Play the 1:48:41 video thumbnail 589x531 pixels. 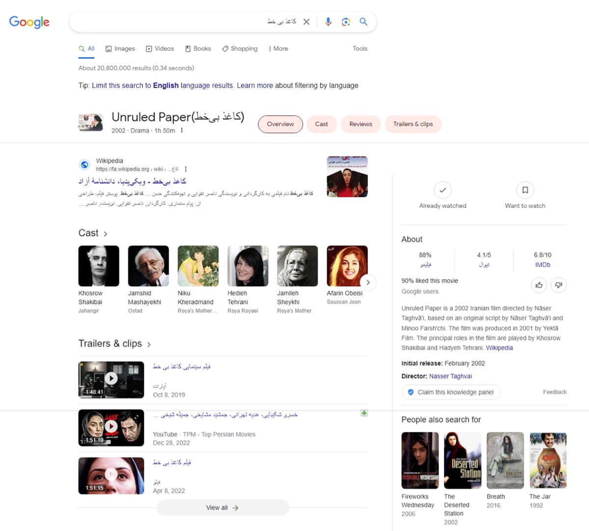(111, 379)
